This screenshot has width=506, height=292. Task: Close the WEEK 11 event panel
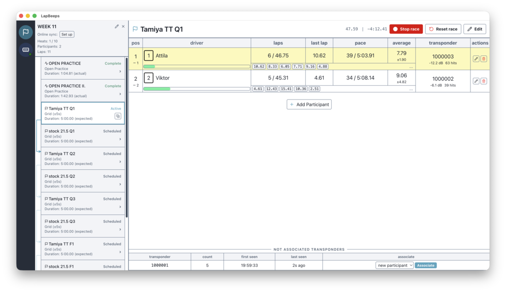point(123,26)
